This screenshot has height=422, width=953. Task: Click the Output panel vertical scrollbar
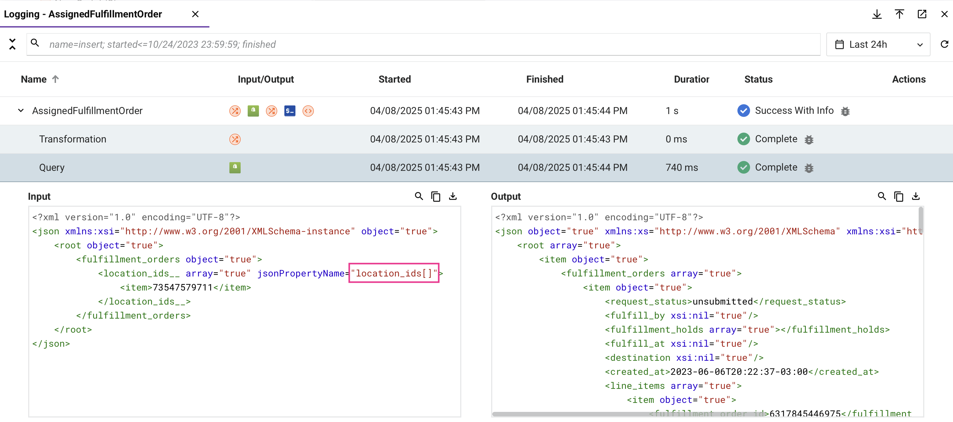tap(920, 221)
